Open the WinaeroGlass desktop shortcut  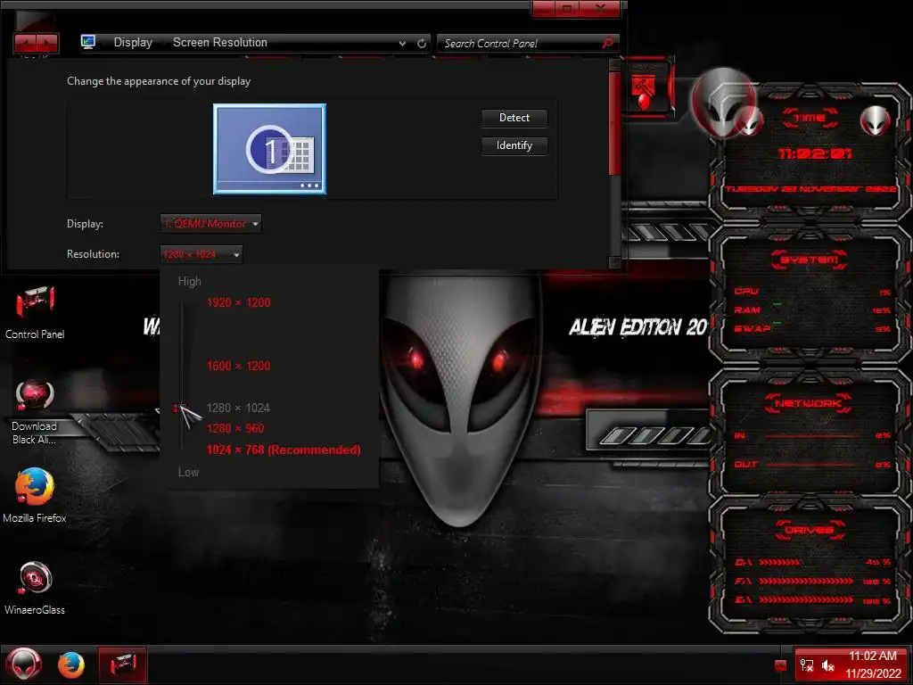click(x=35, y=589)
